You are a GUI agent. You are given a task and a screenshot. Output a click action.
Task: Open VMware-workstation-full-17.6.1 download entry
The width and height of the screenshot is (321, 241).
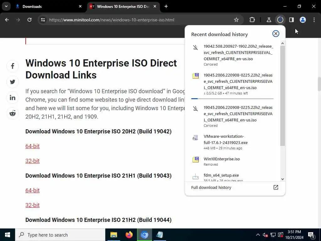click(x=232, y=142)
